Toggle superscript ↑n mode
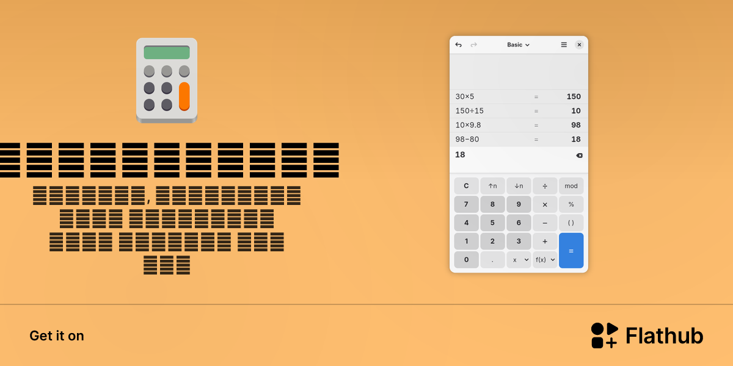 pos(492,186)
